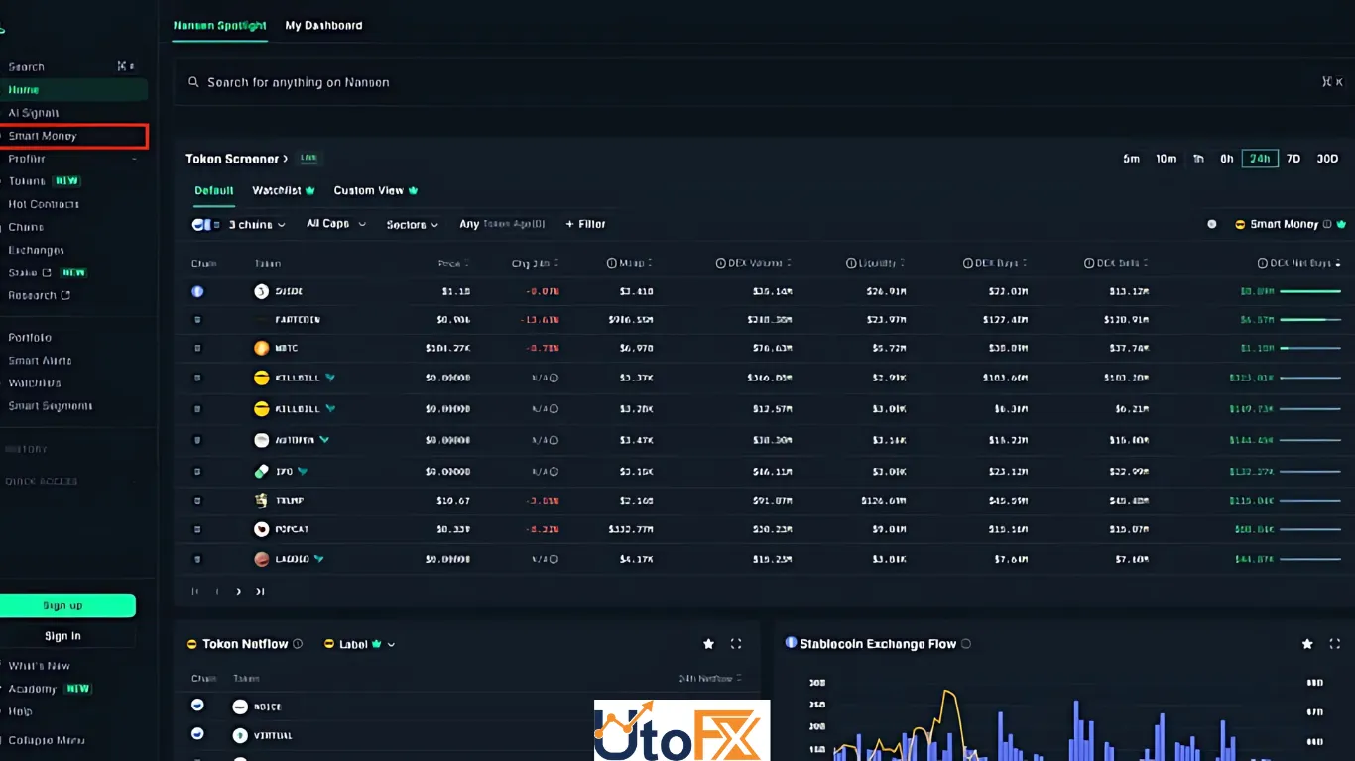This screenshot has width=1355, height=761.
Task: Open the 3 chains dropdown
Action: (x=239, y=225)
